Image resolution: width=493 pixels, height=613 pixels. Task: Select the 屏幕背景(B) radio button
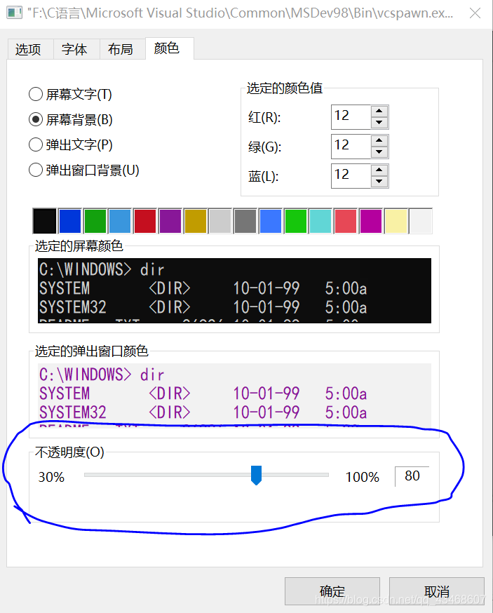(70, 120)
